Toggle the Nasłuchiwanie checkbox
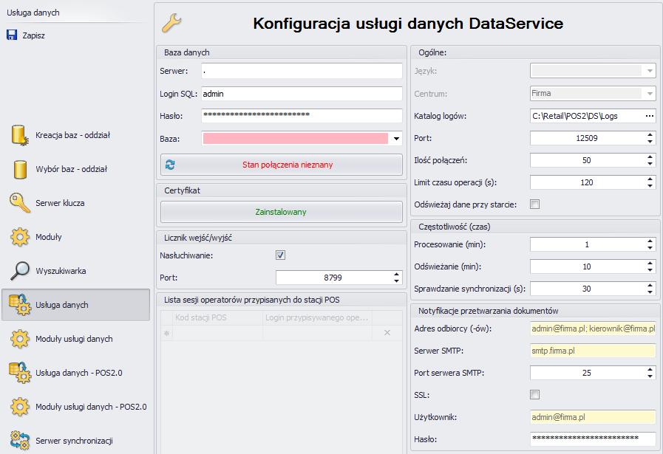Image resolution: width=663 pixels, height=454 pixels. tap(280, 255)
